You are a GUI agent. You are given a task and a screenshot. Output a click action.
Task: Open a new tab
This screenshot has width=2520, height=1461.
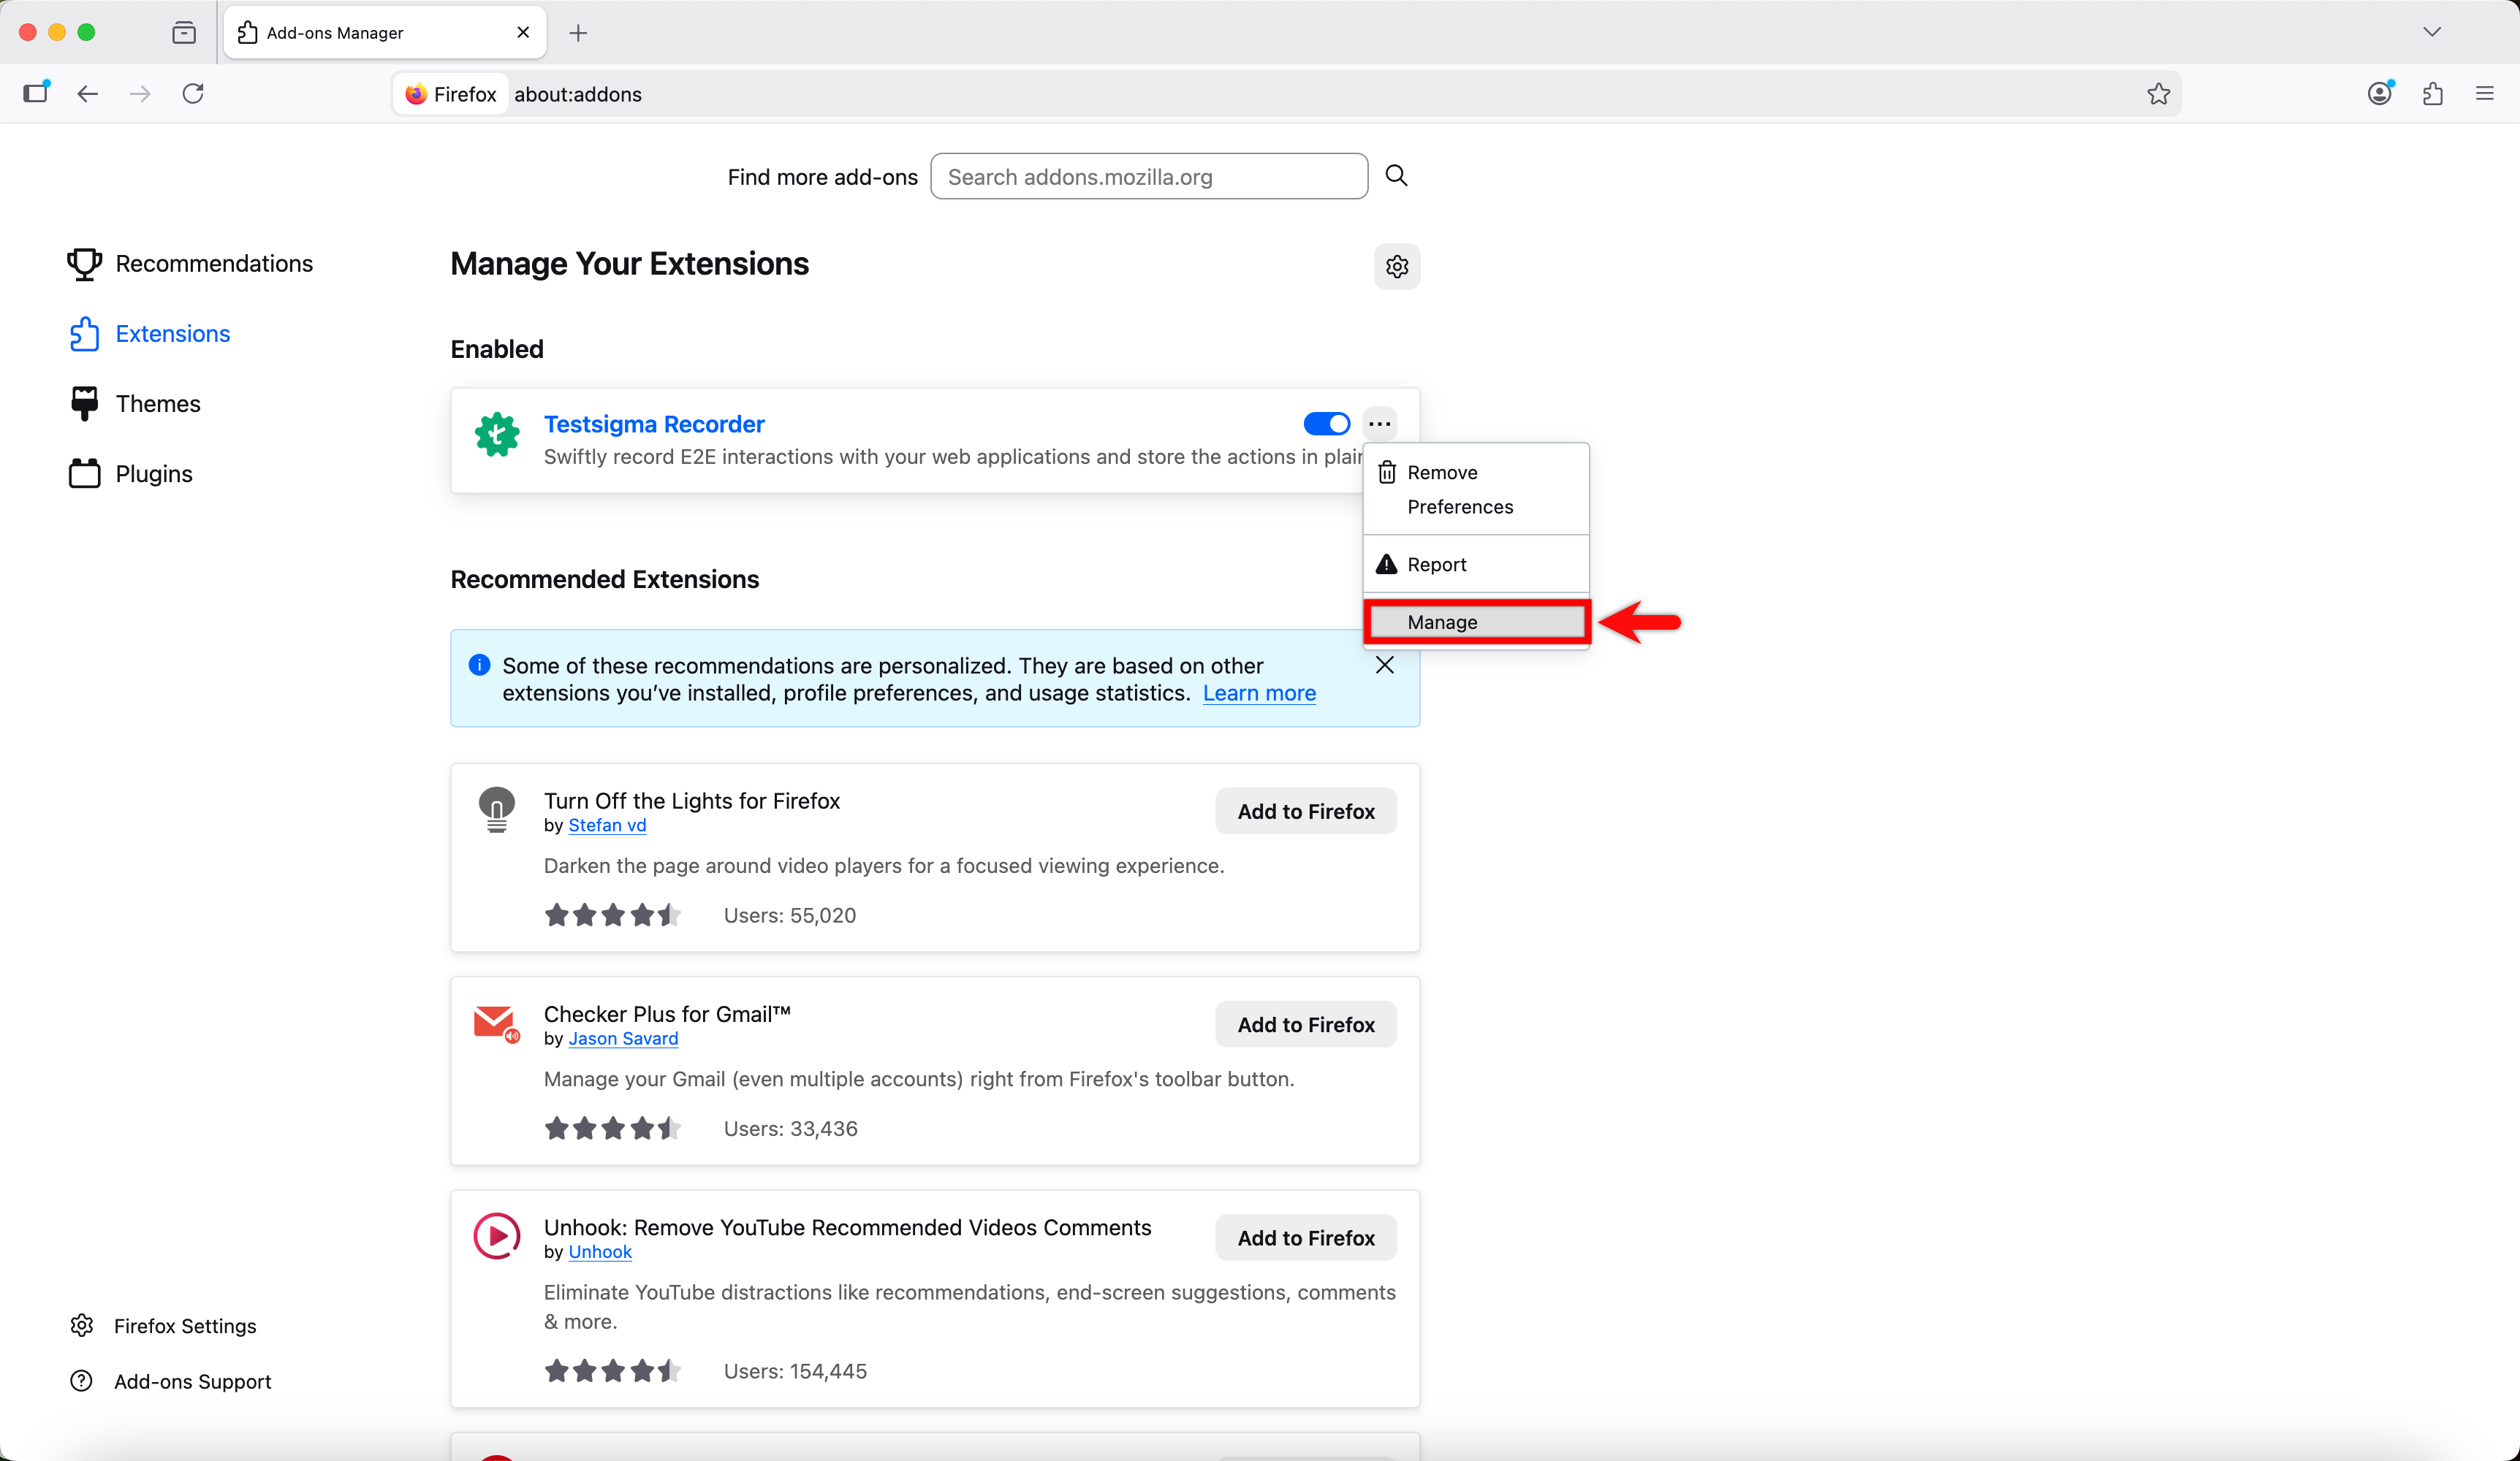(x=578, y=33)
